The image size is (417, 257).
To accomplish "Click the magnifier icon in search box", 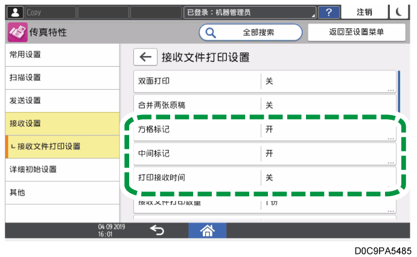I will [211, 33].
